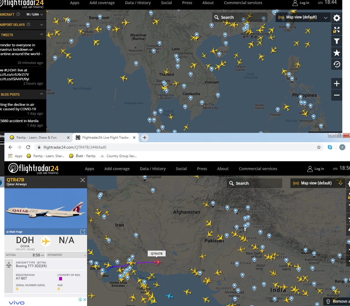This screenshot has width=350, height=306.
Task: Reload the browser page
Action: coord(28,147)
